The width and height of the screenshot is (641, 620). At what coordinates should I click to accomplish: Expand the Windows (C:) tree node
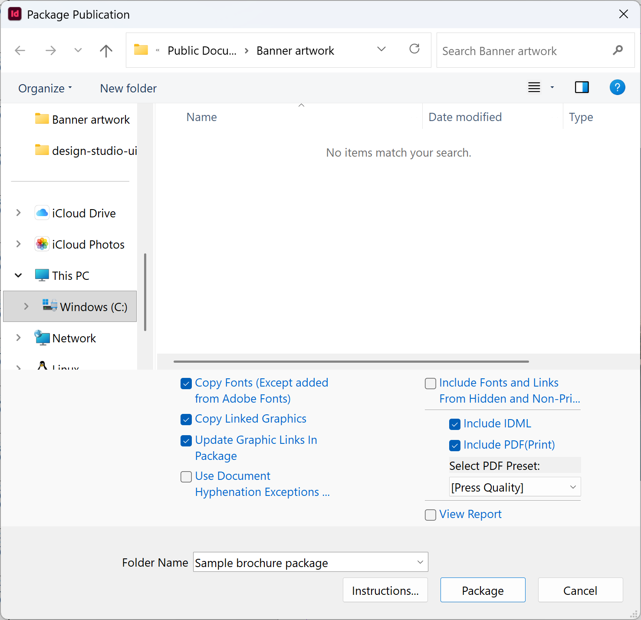[26, 306]
